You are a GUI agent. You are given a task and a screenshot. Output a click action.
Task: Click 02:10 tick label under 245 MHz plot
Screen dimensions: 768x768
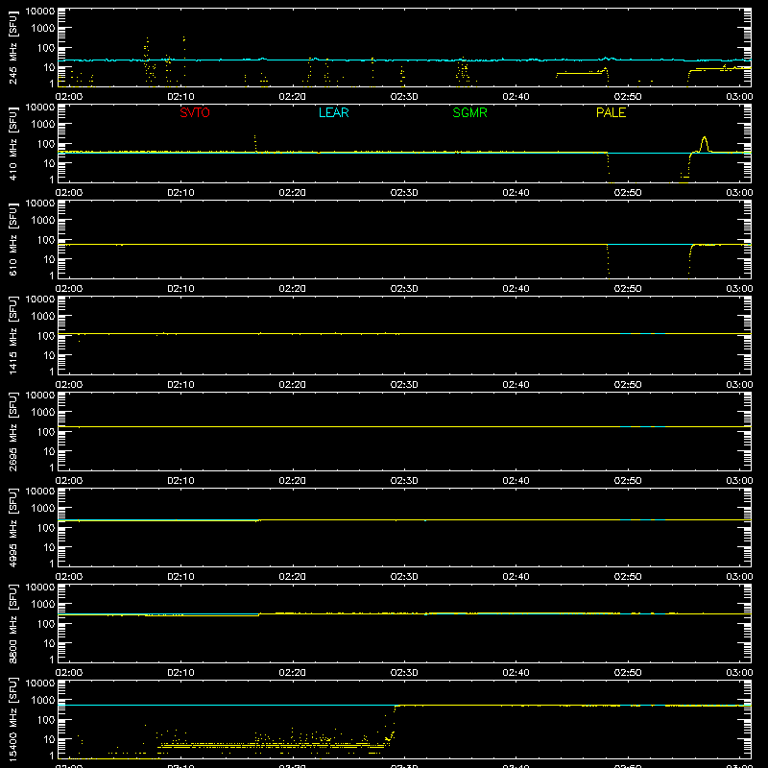click(180, 97)
